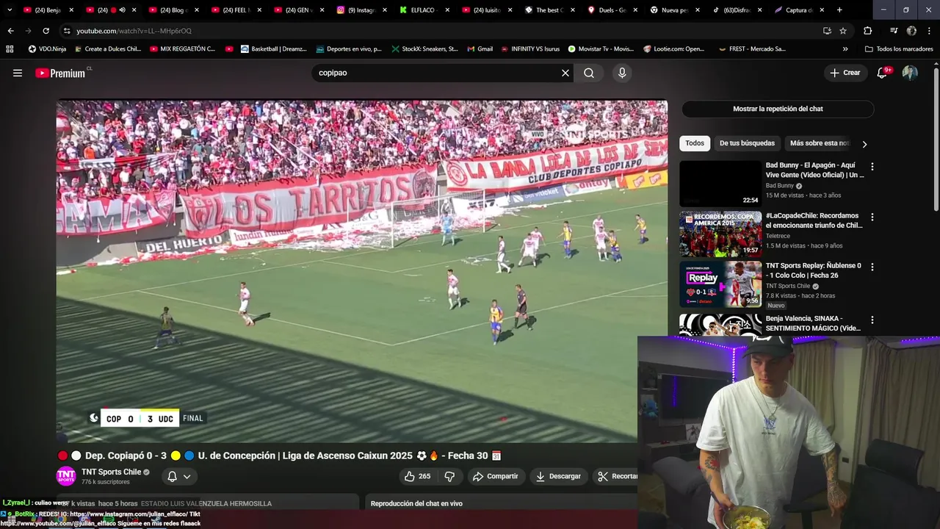
Task: Open MIX REGGAETÓN bookmark
Action: click(x=182, y=49)
